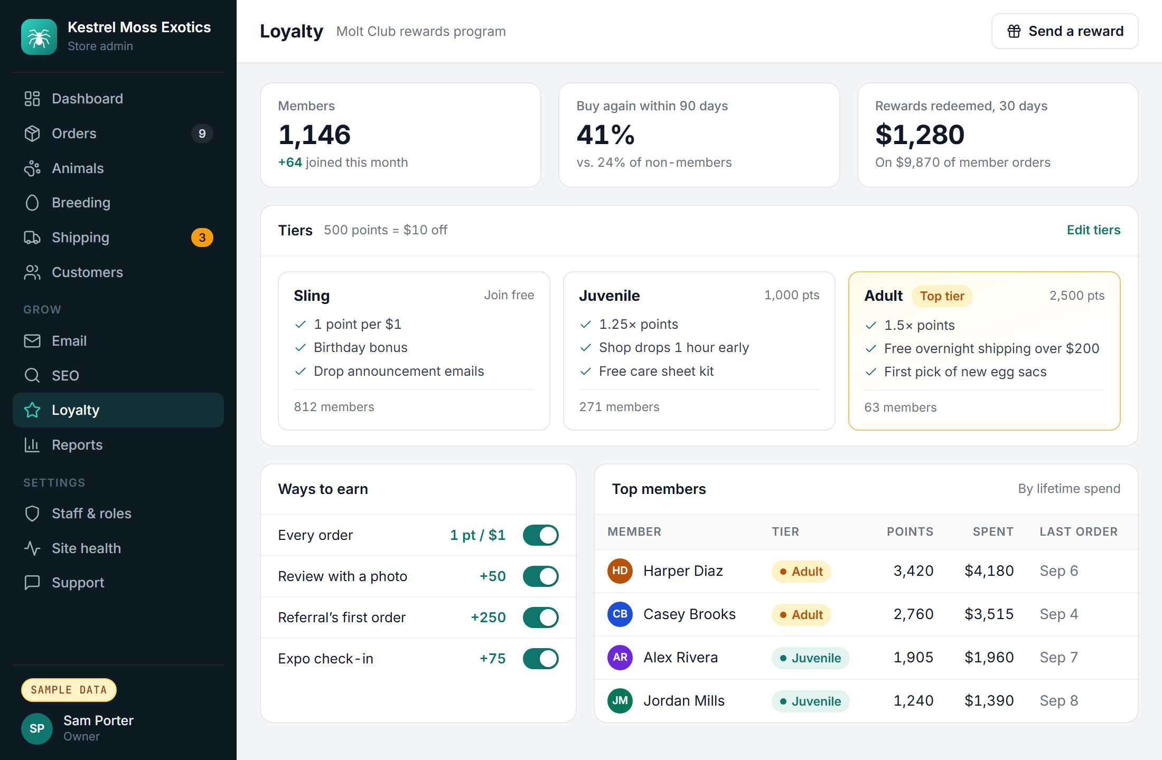The height and width of the screenshot is (760, 1162).
Task: Open the Orders menu label
Action: [x=74, y=134]
